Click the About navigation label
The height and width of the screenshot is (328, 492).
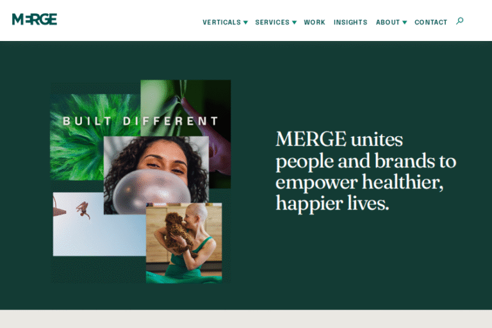(x=388, y=22)
